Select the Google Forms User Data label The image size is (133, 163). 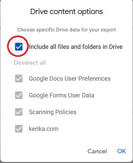(x=62, y=95)
